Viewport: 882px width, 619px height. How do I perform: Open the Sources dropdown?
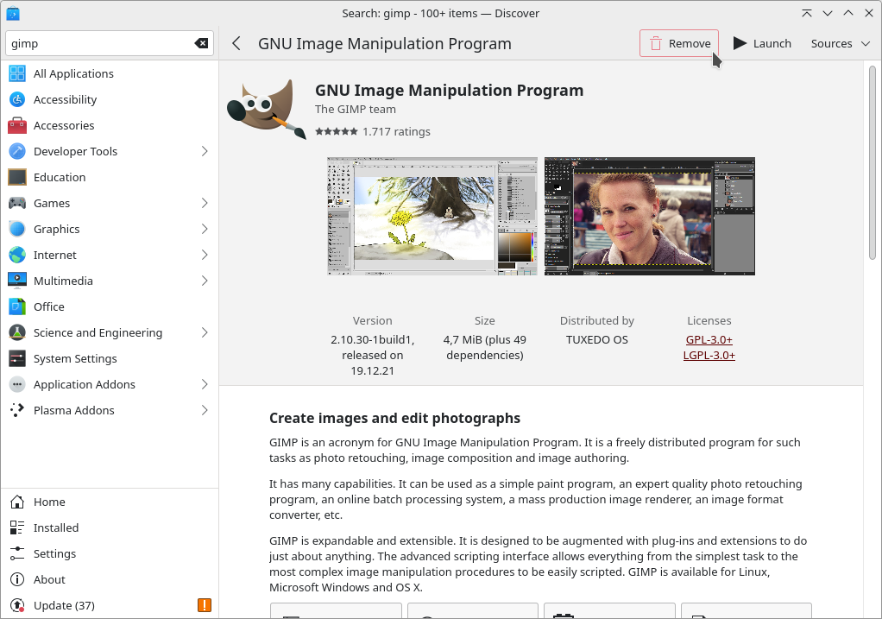pos(841,43)
